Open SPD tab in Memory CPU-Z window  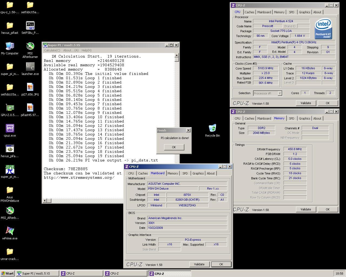click(x=291, y=118)
